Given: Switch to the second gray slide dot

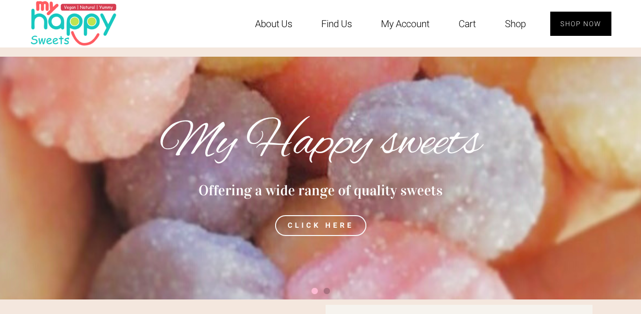Looking at the screenshot, I should 327,291.
